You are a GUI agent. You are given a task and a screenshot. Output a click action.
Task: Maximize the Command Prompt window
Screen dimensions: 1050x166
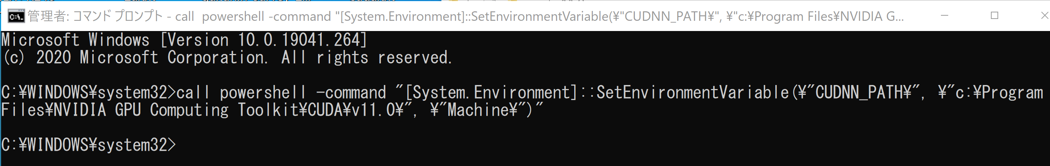994,15
